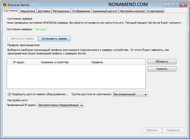Click the Serviio icon in title bar

(x=5, y=5)
